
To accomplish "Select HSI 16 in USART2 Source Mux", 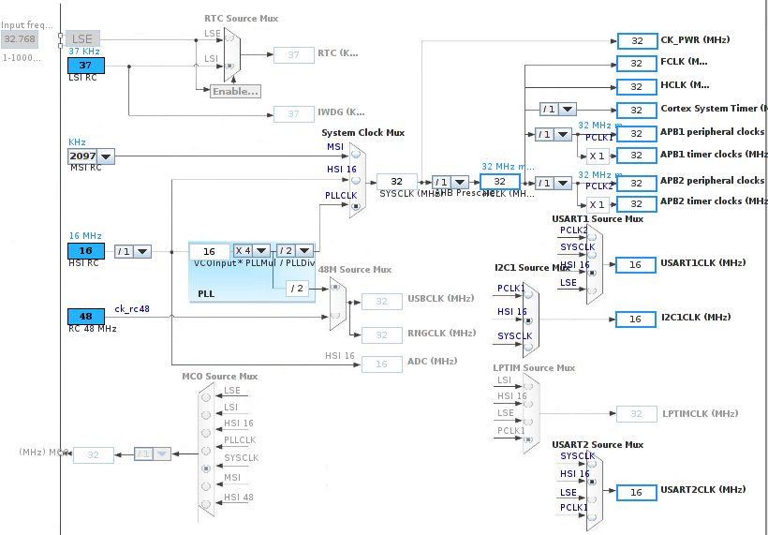I will point(592,482).
